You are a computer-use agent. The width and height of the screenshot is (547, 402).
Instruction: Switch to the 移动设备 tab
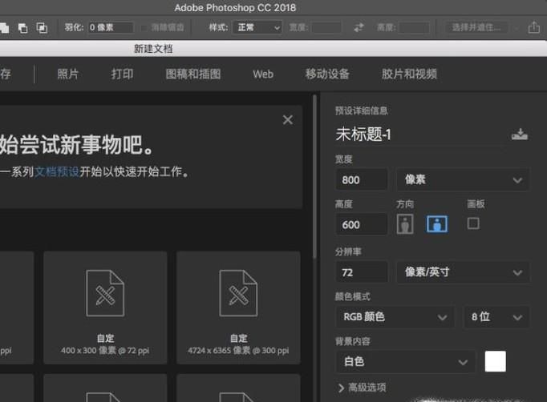[327, 74]
